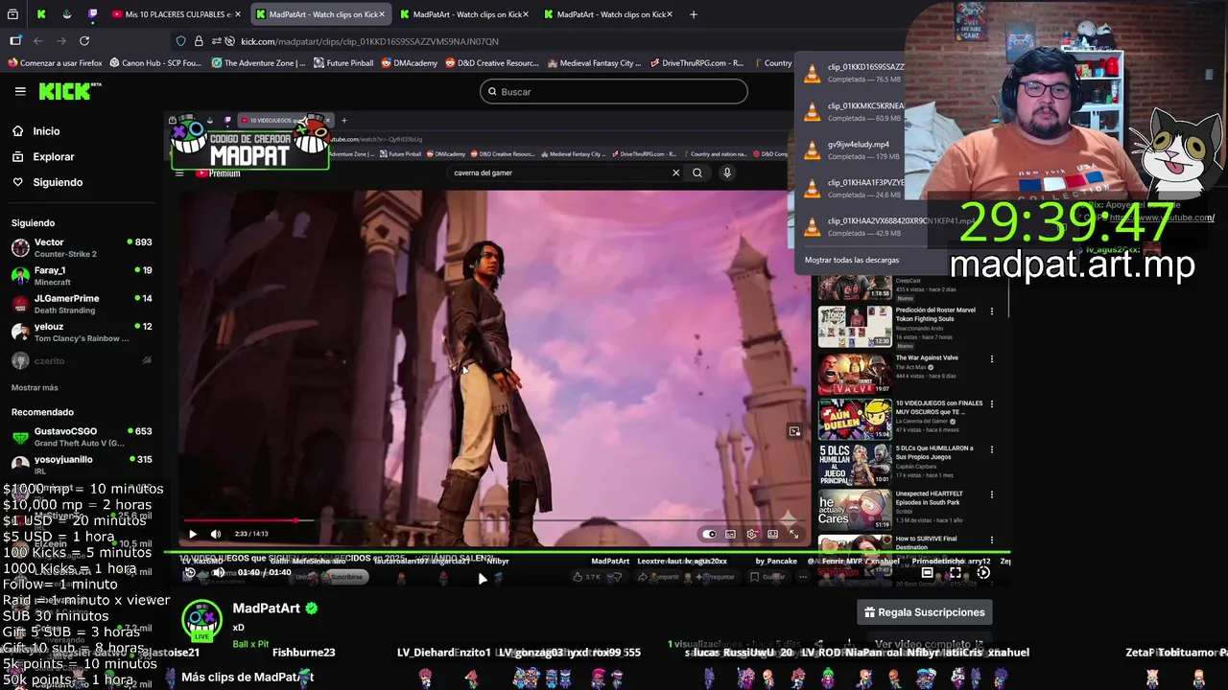Click Mostrar todas las descargas
The width and height of the screenshot is (1228, 690).
852,260
